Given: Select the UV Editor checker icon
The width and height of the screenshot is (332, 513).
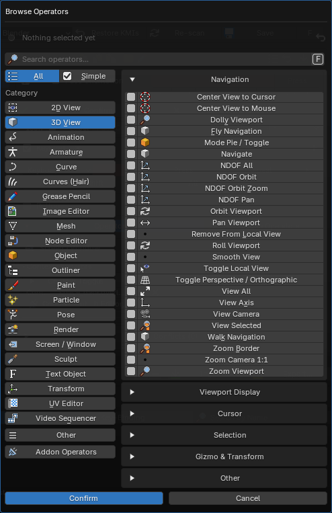Looking at the screenshot, I should click(x=13, y=403).
